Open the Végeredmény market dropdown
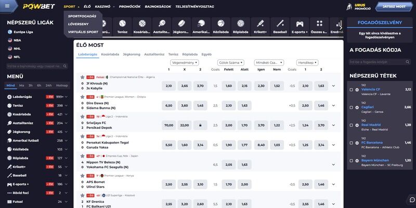416x208 pixels. click(185, 62)
